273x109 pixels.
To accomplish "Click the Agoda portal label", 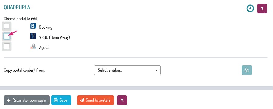I will [x=44, y=47].
